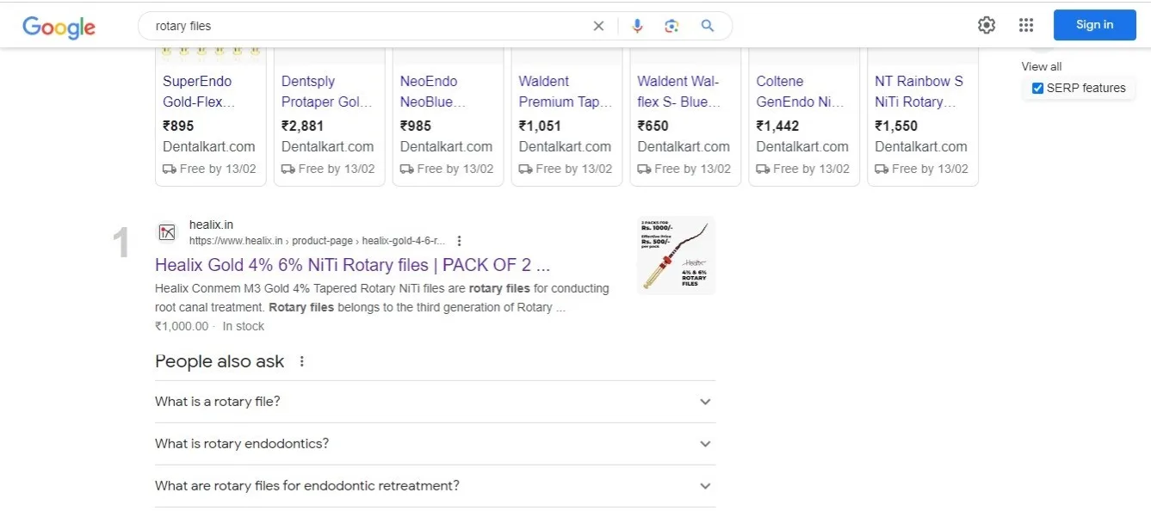Open three-dot menu next to People also ask
The height and width of the screenshot is (511, 1151).
pyautogui.click(x=301, y=361)
